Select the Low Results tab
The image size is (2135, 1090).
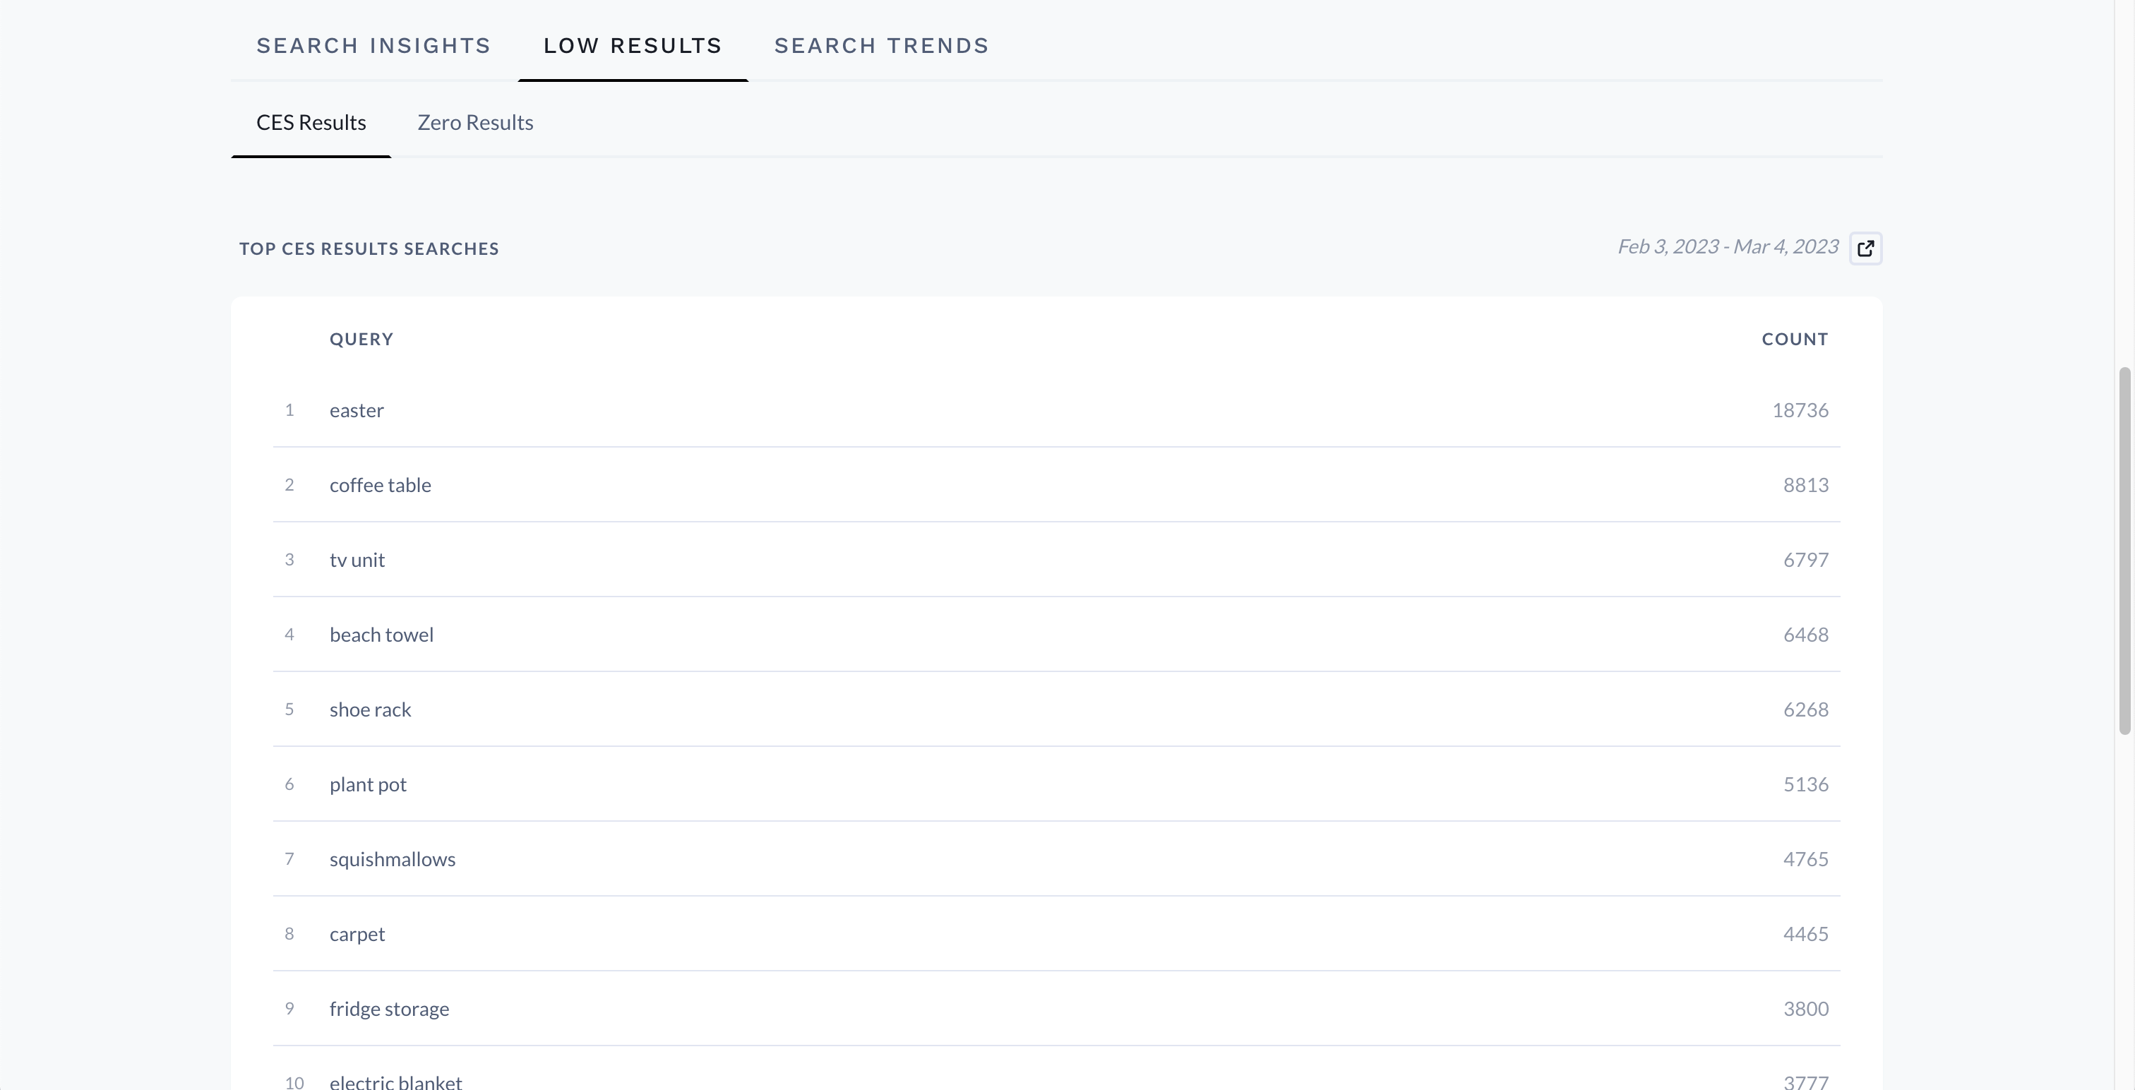(633, 46)
